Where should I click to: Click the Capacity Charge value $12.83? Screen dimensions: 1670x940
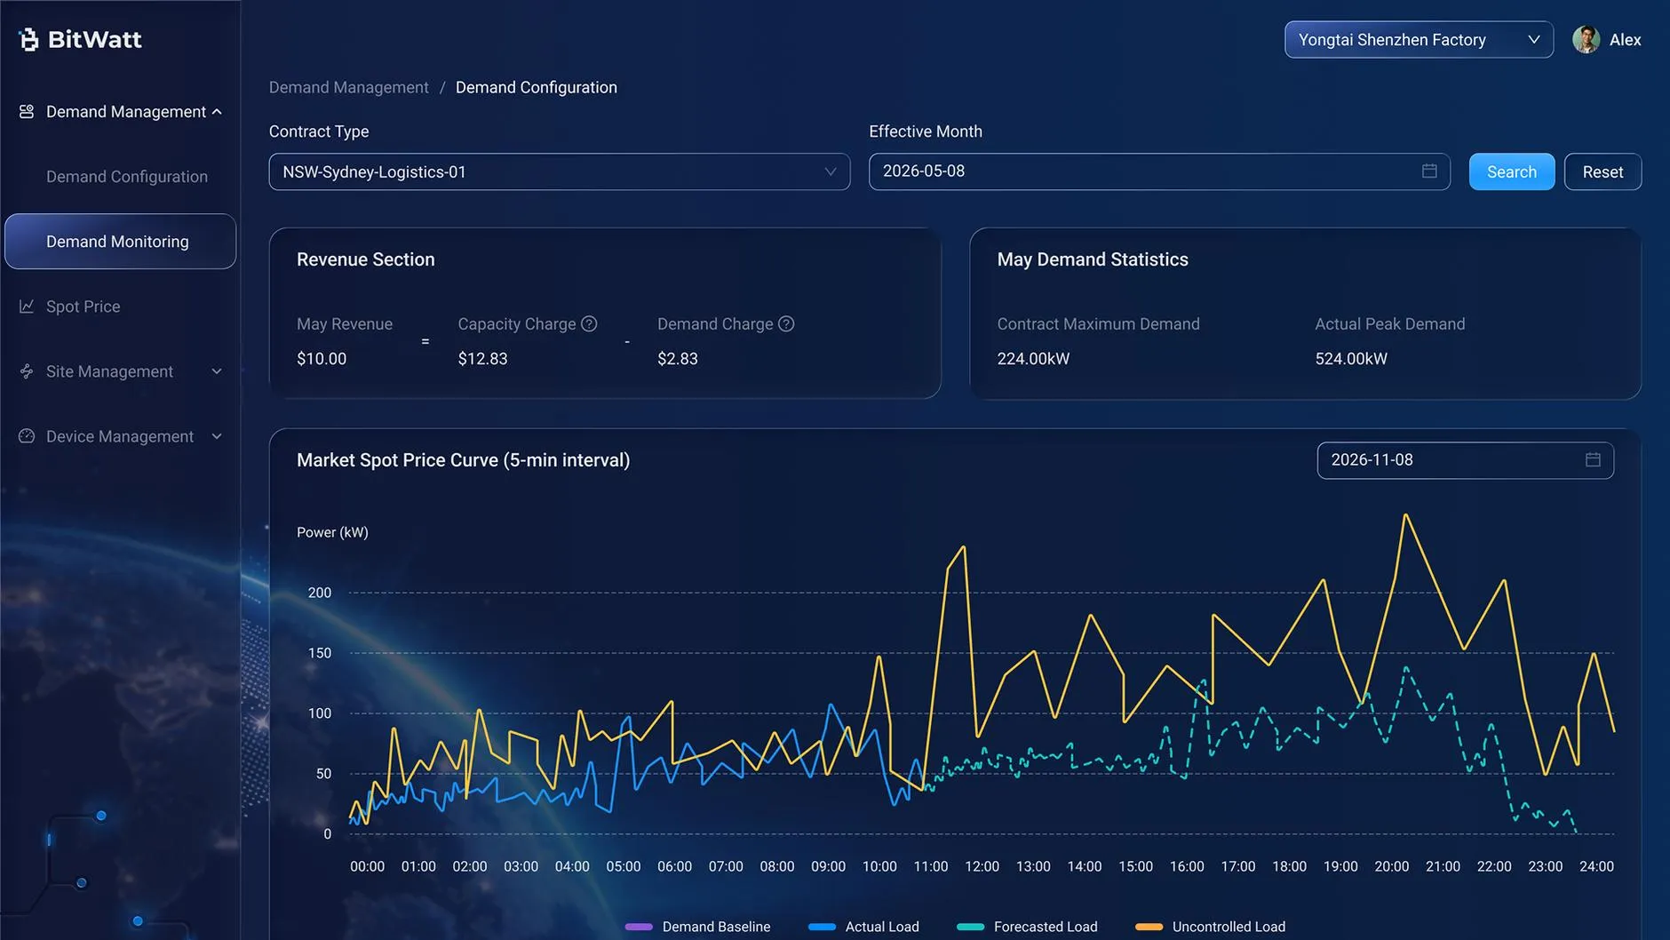click(482, 359)
